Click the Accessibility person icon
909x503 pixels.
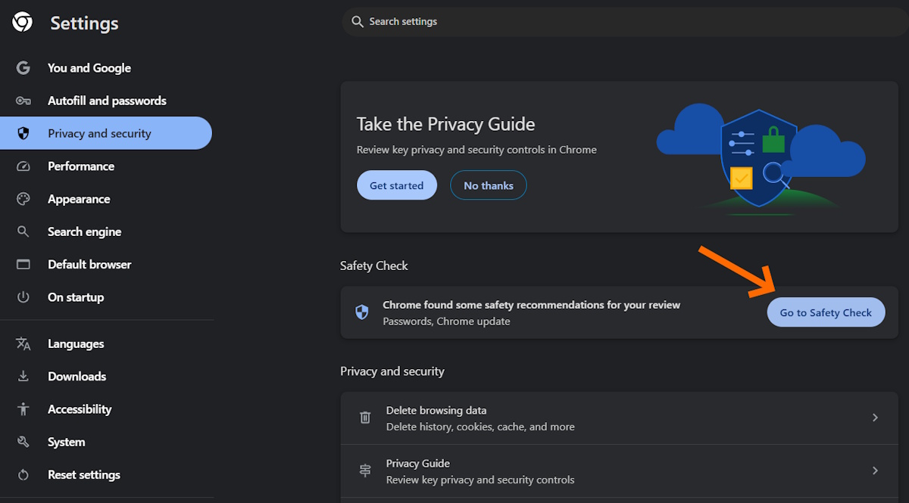pos(23,409)
